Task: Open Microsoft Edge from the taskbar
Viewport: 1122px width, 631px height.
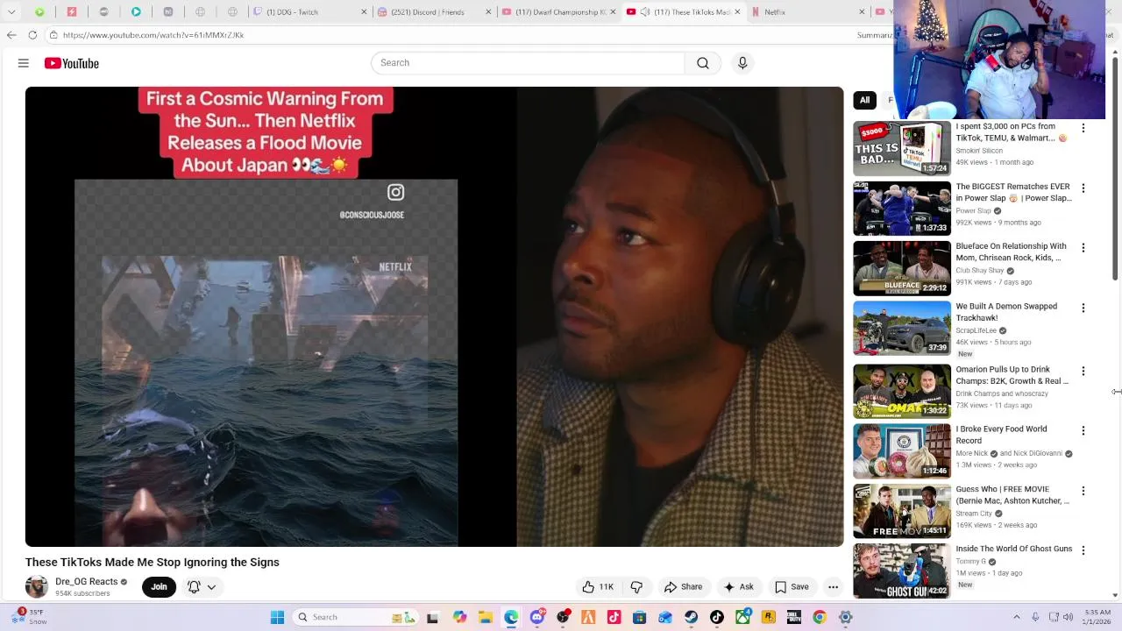Action: tap(511, 617)
